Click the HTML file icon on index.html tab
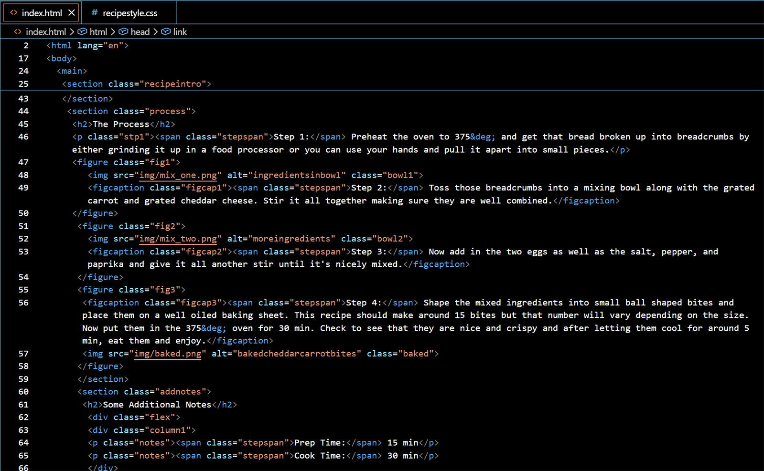Image resolution: width=764 pixels, height=471 pixels. click(13, 13)
